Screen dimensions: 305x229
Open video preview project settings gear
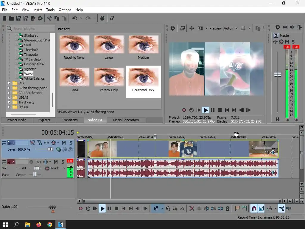[x=173, y=28]
